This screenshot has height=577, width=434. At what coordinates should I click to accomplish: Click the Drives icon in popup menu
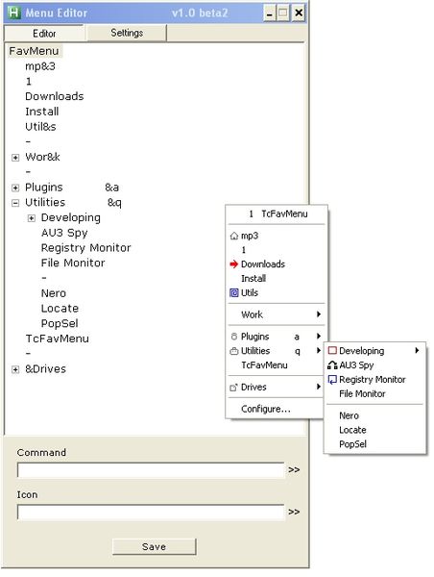pos(233,388)
